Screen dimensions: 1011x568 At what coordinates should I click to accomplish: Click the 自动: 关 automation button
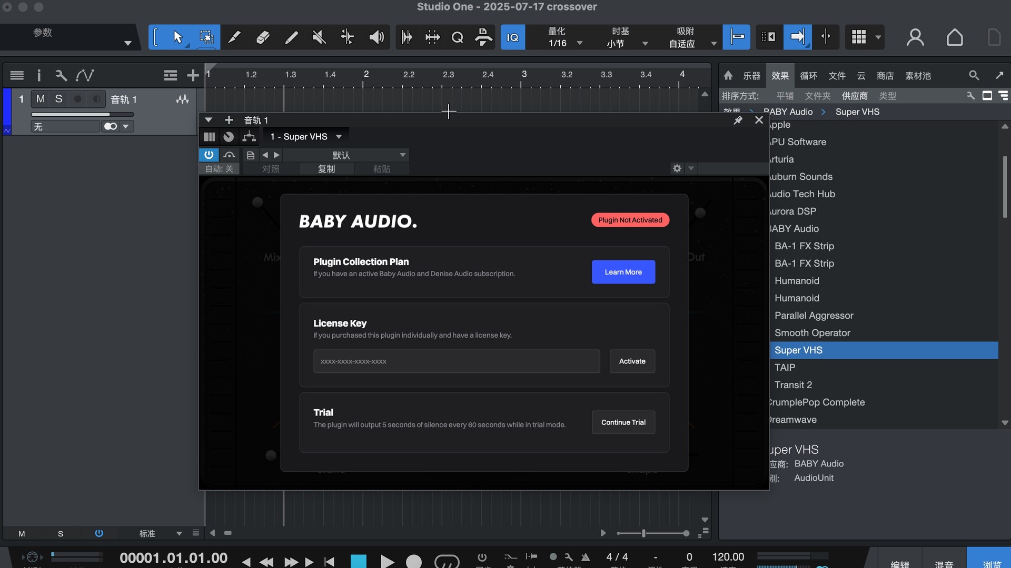tap(219, 169)
